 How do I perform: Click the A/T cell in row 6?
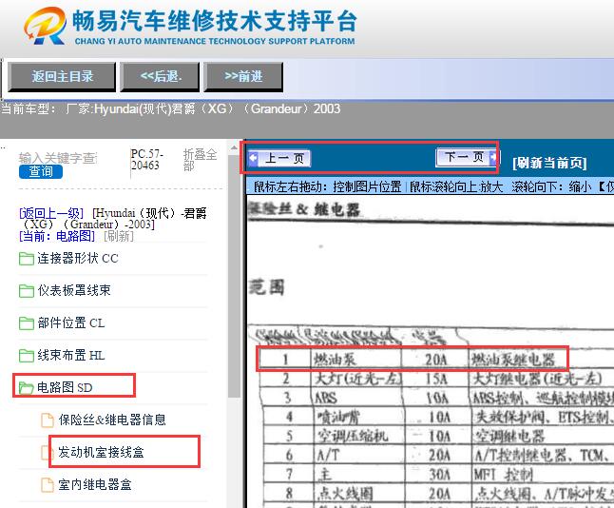click(329, 455)
